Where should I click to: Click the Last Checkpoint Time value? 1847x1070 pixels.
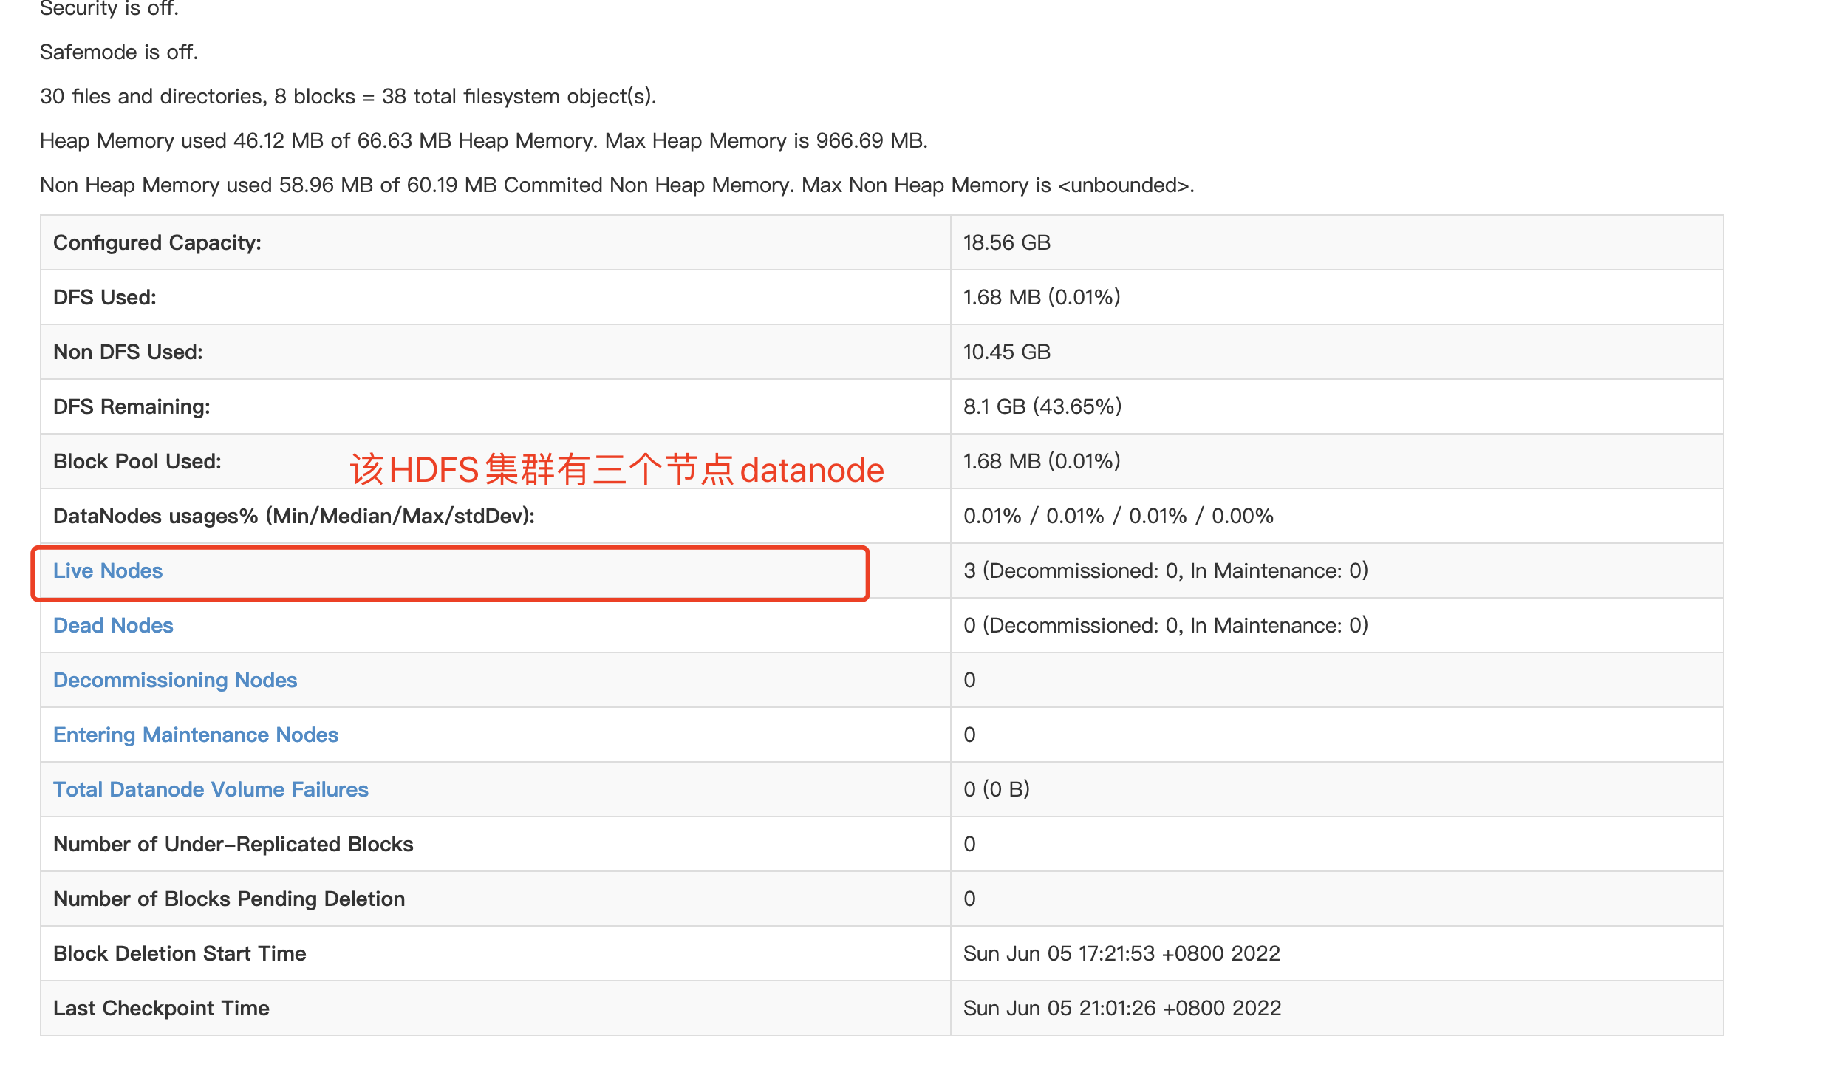1121,1008
